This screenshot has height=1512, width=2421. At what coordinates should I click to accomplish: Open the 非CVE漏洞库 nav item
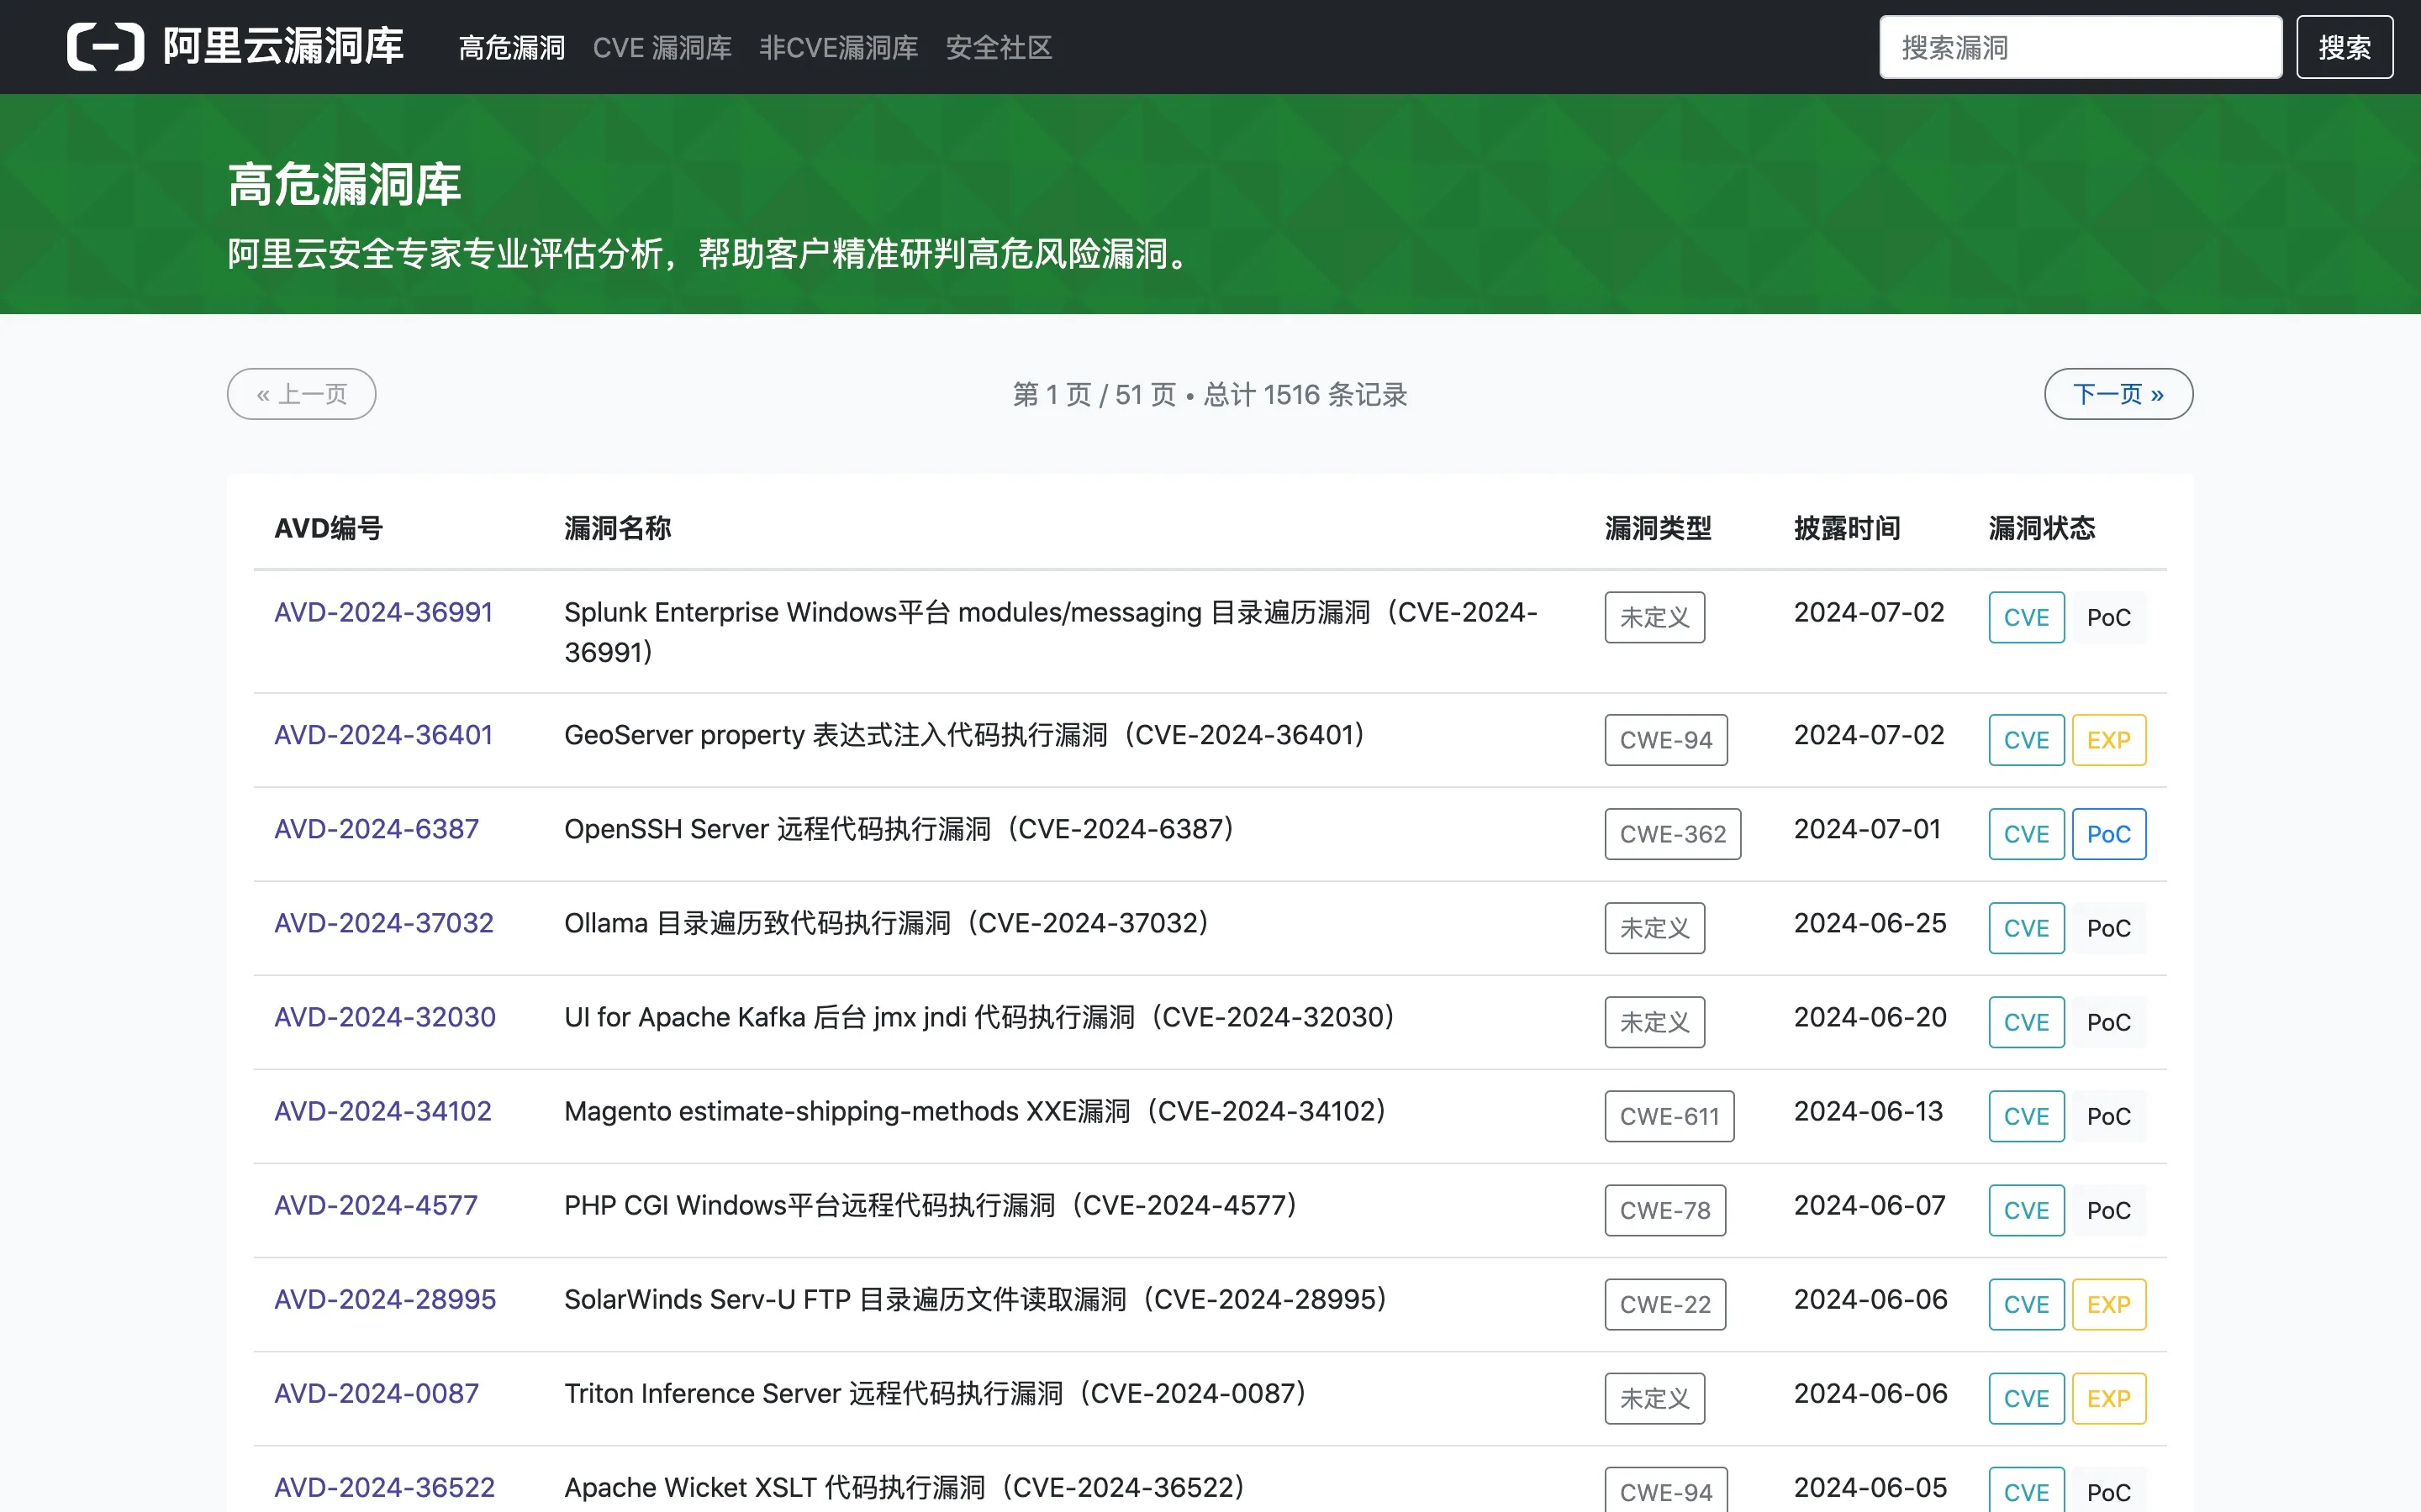(838, 47)
